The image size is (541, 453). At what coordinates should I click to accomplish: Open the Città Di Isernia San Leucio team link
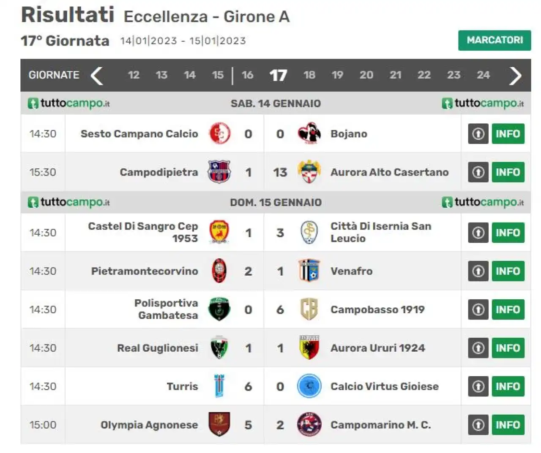(x=381, y=232)
